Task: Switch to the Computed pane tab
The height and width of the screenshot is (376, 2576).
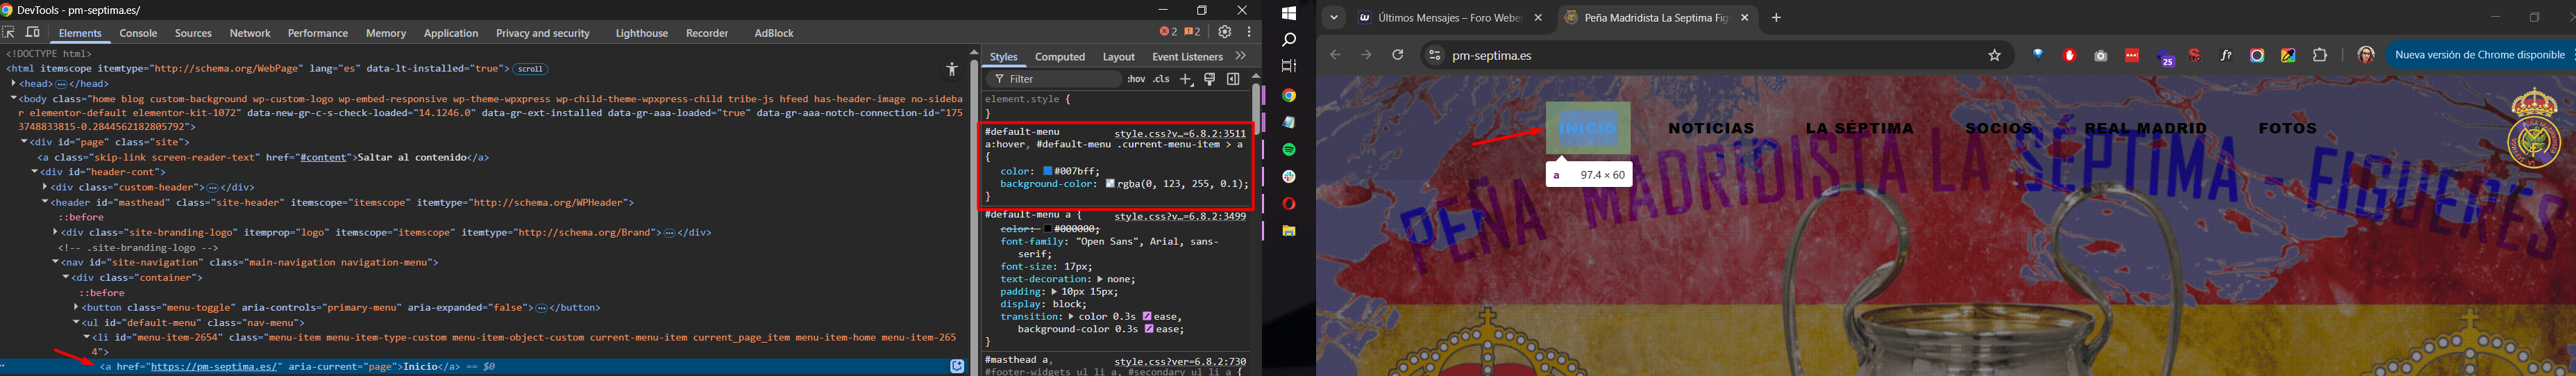Action: (x=1060, y=57)
